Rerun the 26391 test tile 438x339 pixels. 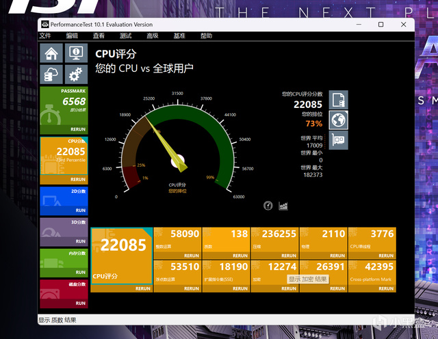(337, 288)
